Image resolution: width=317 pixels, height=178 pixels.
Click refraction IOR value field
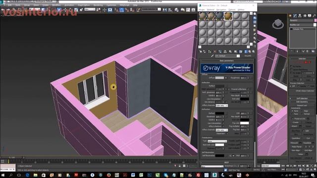(x=243, y=113)
